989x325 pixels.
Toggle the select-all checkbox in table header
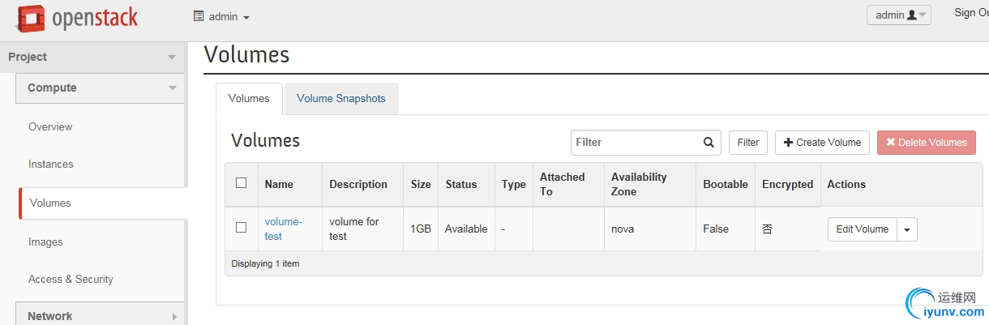pyautogui.click(x=241, y=183)
